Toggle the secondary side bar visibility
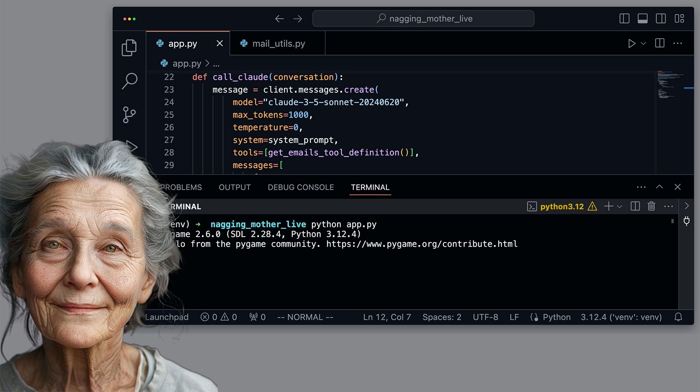The height and width of the screenshot is (392, 700). click(x=661, y=18)
